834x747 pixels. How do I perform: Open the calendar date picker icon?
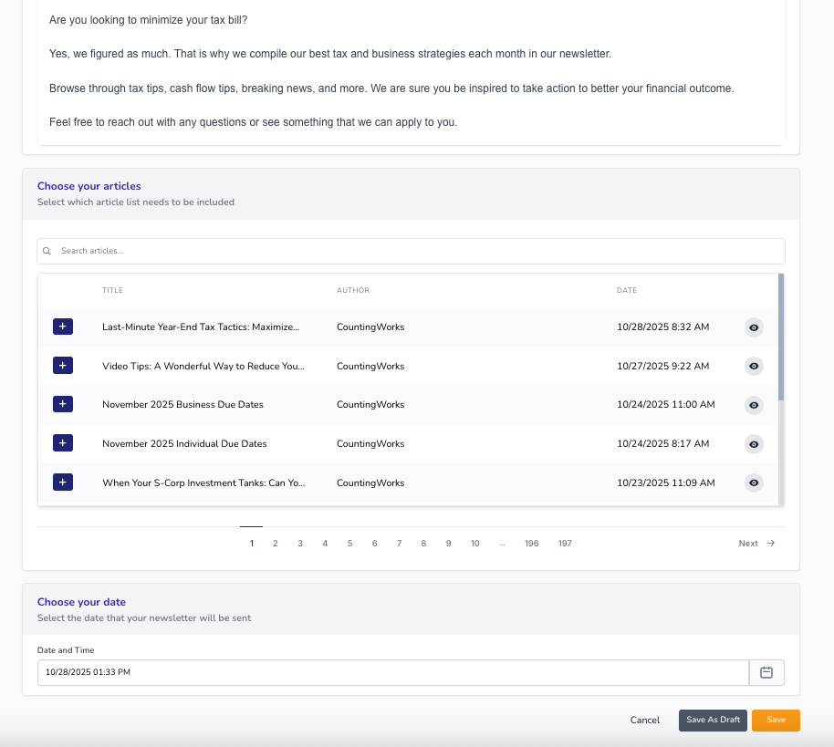coord(766,672)
